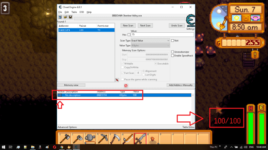Viewport: 268px width, 150px height.
Task: Toggle the Active freeze box for address
Action: [x=60, y=95]
